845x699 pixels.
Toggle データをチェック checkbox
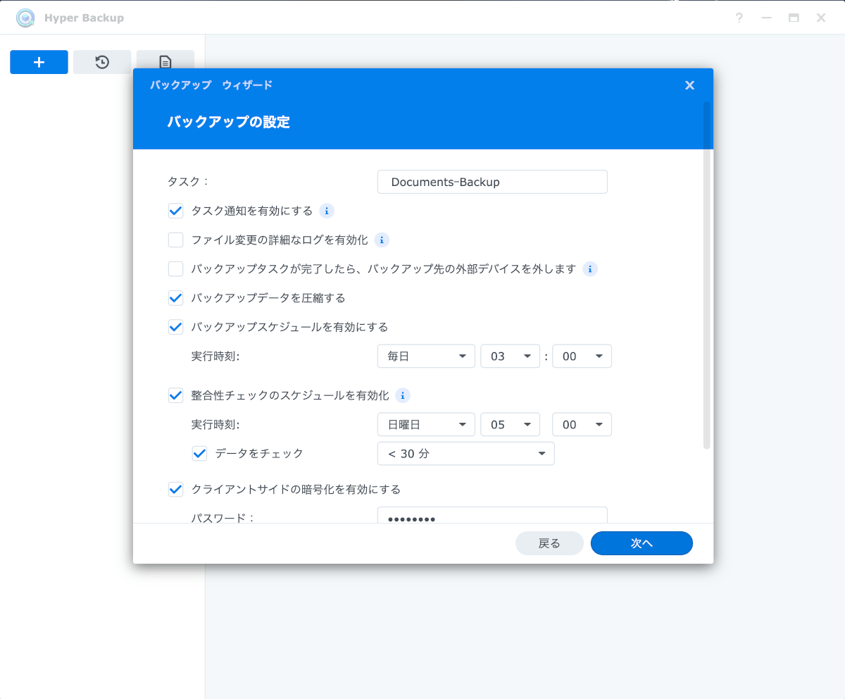200,454
